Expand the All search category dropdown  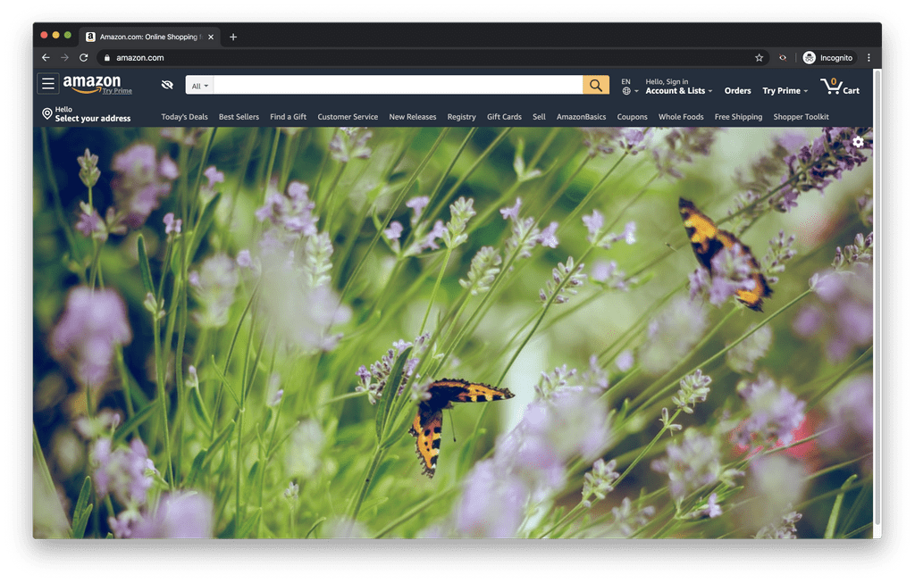point(200,86)
